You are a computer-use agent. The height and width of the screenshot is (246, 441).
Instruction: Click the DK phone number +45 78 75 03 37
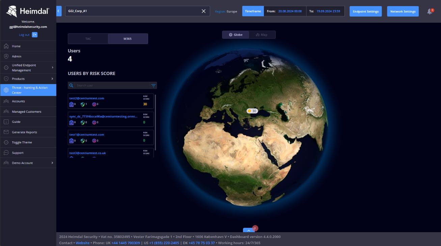201,243
